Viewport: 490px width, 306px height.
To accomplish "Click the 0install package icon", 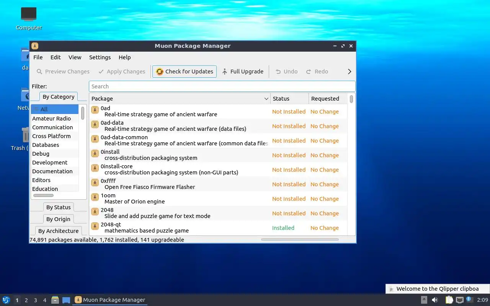I will [95, 153].
